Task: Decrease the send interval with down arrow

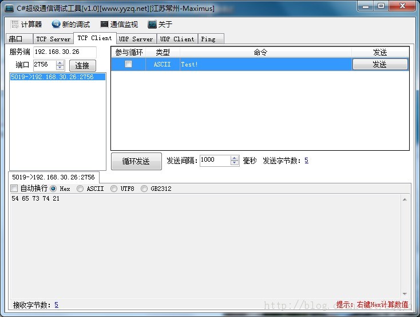Action: (234, 163)
